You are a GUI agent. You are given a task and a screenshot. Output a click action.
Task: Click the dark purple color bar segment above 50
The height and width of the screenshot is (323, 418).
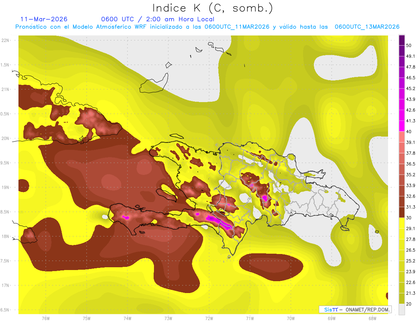click(402, 41)
